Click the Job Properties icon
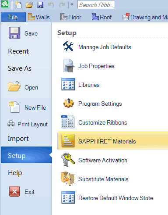The height and width of the screenshot is (215, 168). click(x=69, y=66)
